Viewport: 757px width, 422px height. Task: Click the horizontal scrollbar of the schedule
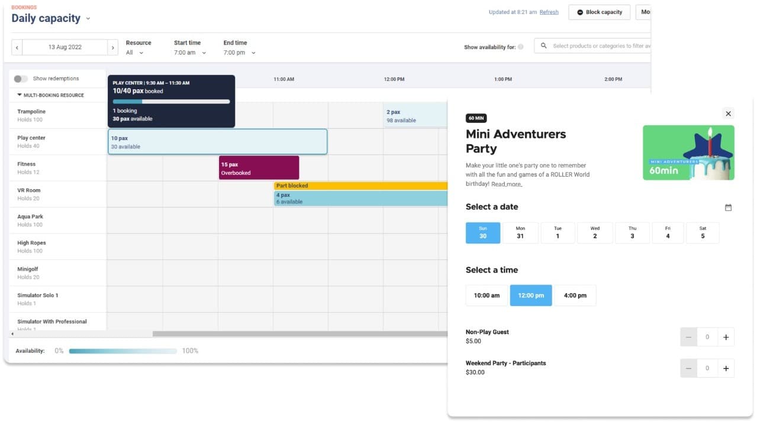point(299,334)
